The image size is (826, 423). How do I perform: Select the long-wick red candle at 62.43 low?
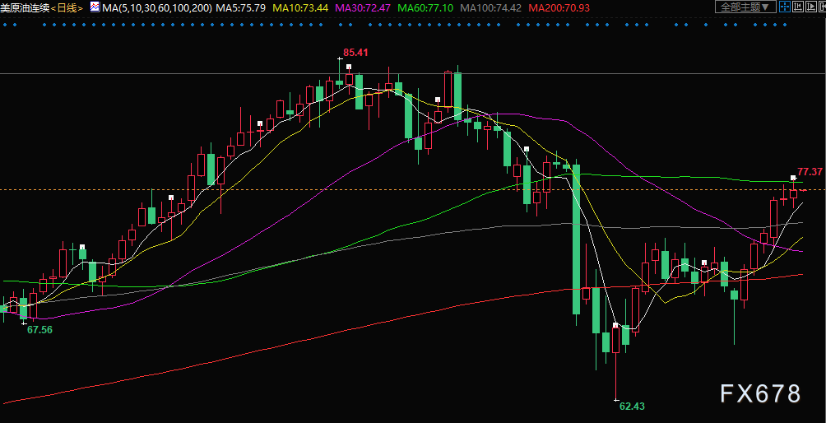click(x=616, y=364)
